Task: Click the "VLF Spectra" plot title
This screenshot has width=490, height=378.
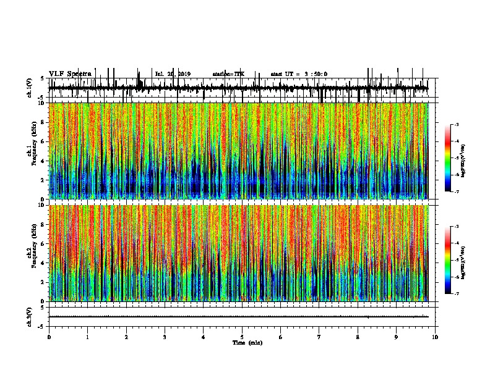Action: pos(70,73)
